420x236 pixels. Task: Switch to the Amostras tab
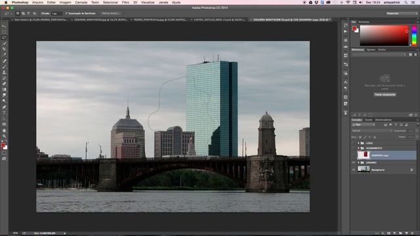coord(364,22)
